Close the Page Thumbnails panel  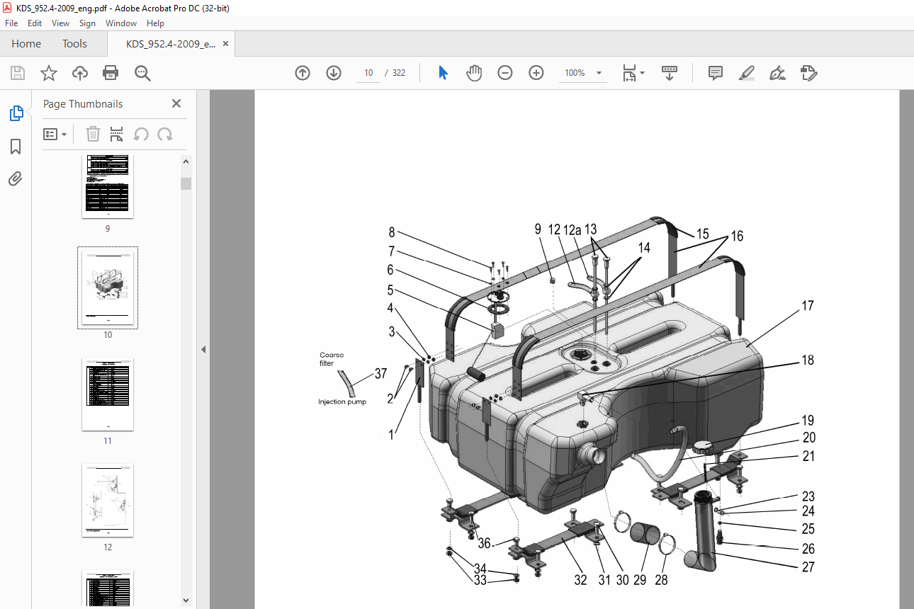coord(176,103)
